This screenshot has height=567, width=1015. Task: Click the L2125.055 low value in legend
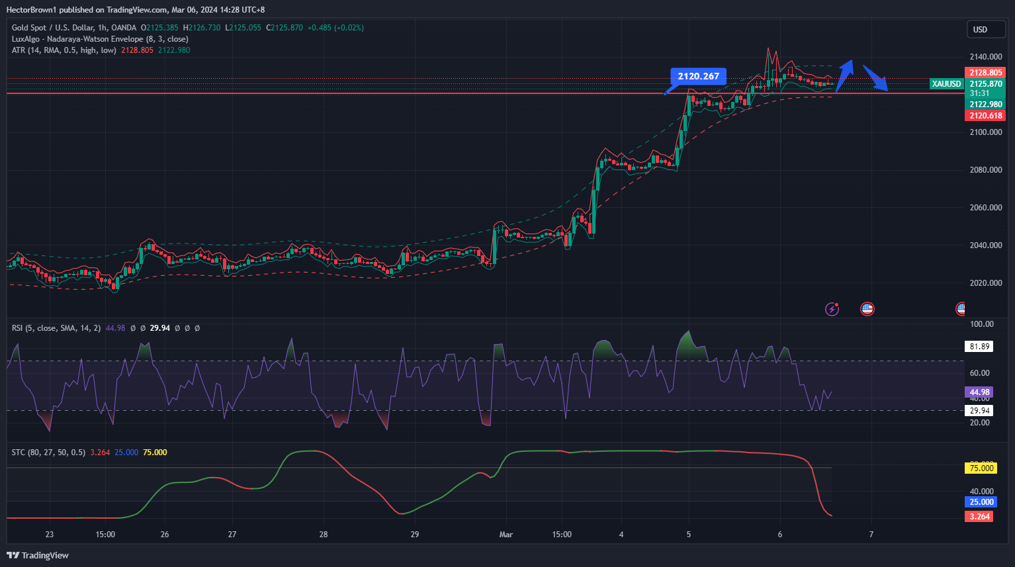coord(243,28)
